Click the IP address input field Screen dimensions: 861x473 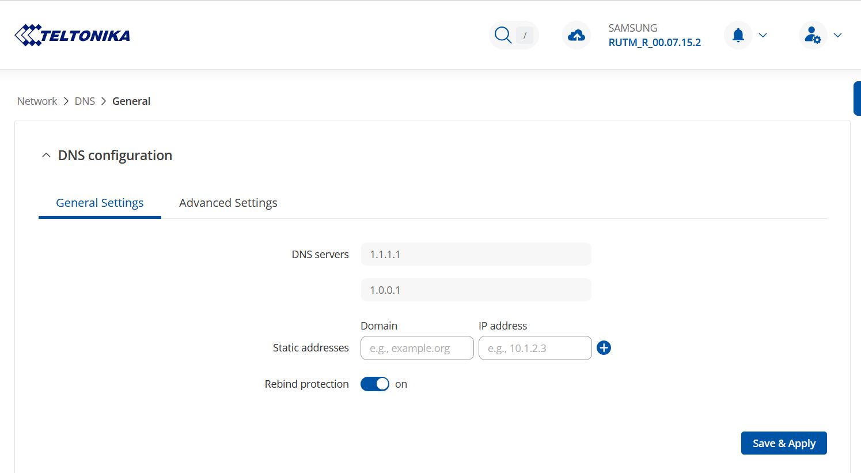click(535, 348)
